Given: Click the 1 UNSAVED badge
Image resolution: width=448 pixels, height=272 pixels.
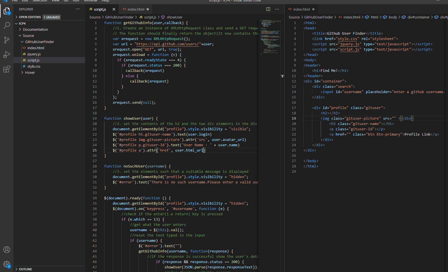Looking at the screenshot, I should (51, 17).
